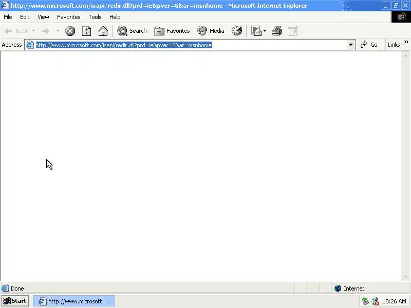Viewport: 411px width, 308px height.
Task: Click the Print icon
Action: coord(277,31)
